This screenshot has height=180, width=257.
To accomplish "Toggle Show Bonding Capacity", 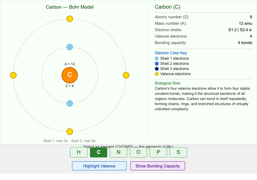I will coord(158,166).
